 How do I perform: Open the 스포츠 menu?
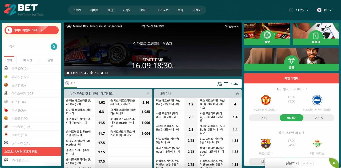(77, 10)
